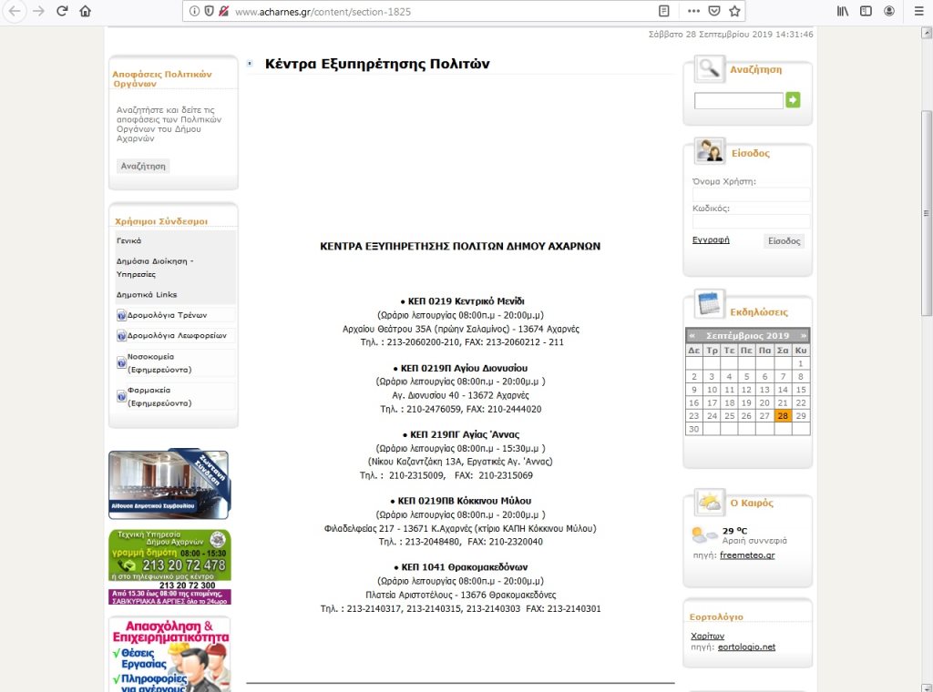The image size is (933, 692).
Task: Go to the browser home page
Action: 86,11
